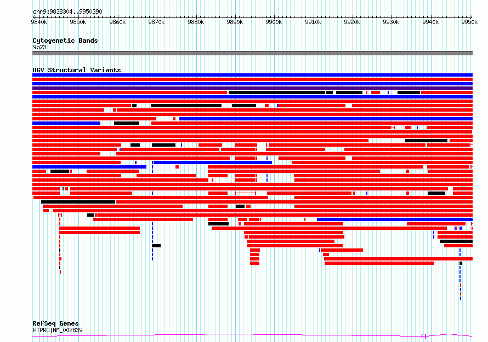
Task: Click the 9920k ruler position label
Action: click(352, 22)
